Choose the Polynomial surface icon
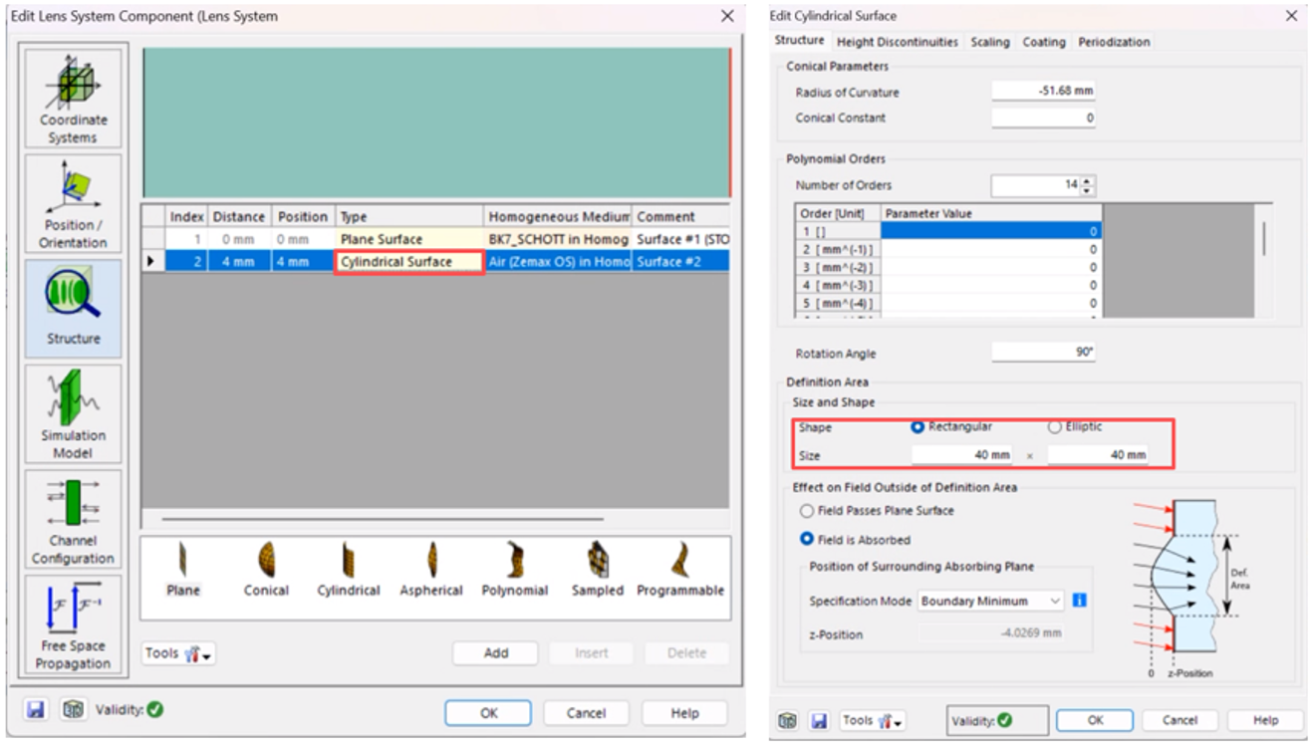 coord(514,569)
